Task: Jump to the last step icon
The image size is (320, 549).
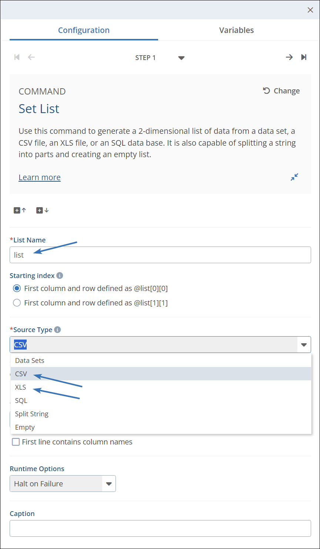Action: (304, 57)
